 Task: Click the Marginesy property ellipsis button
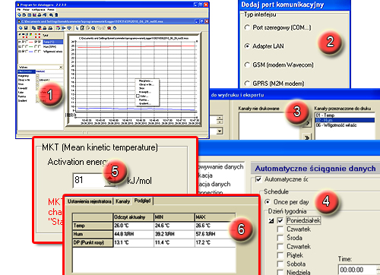(37, 76)
